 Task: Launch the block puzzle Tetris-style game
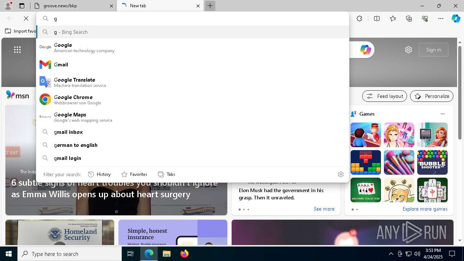[366, 162]
